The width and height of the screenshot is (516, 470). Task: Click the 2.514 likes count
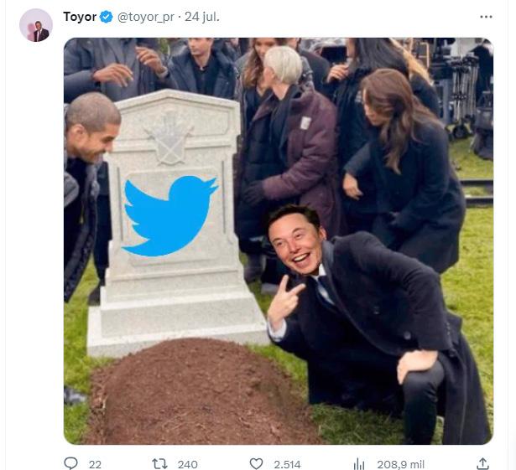(287, 464)
